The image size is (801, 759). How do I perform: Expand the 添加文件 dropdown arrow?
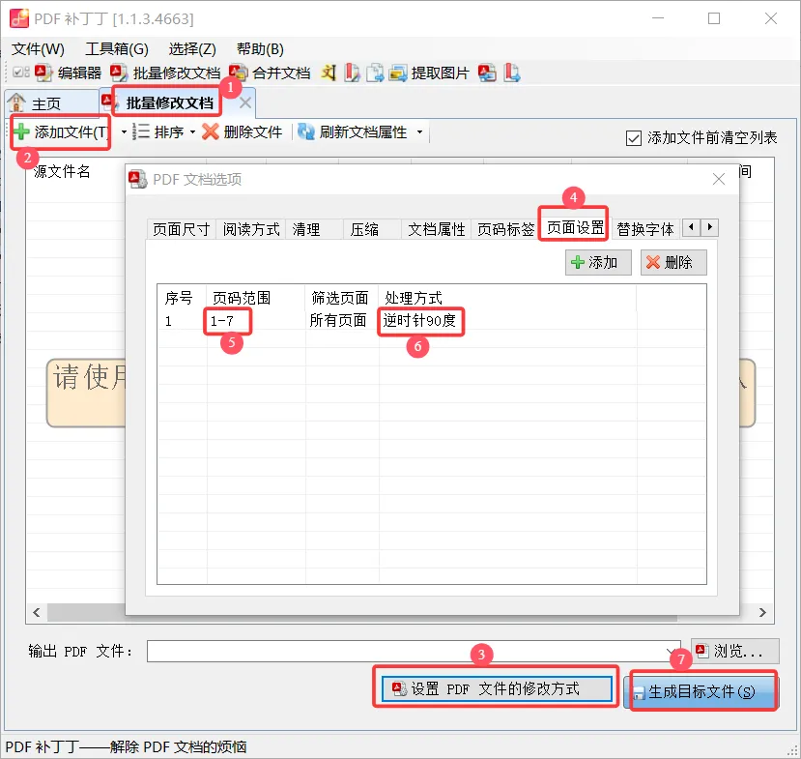(124, 132)
